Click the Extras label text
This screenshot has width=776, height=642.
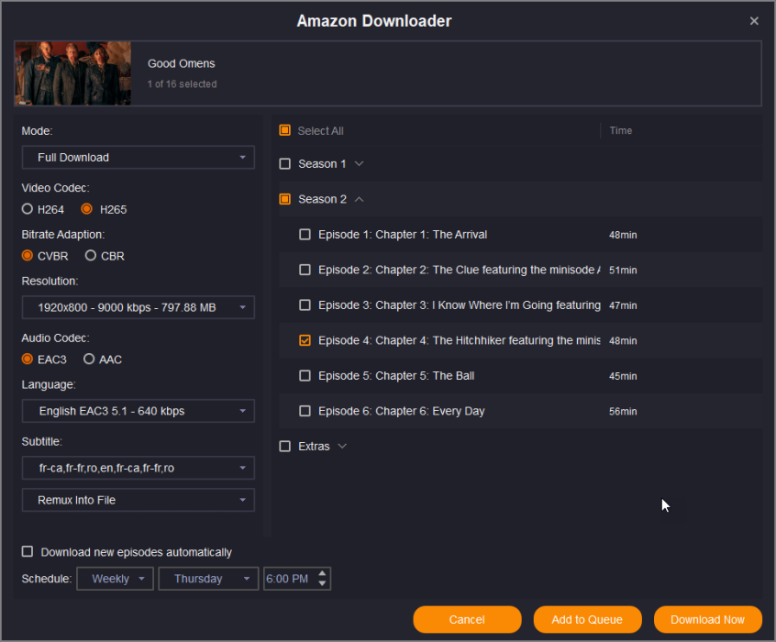(x=314, y=447)
